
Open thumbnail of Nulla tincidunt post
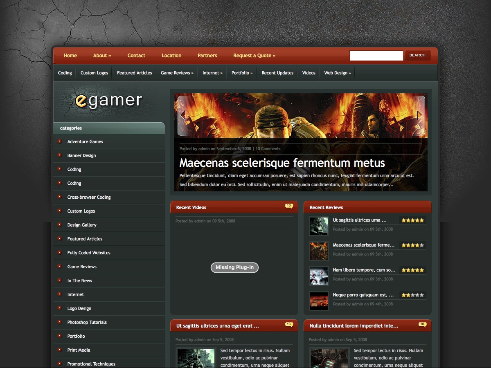tap(329, 357)
